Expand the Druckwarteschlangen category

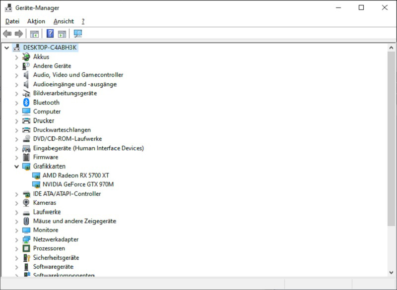coord(17,130)
